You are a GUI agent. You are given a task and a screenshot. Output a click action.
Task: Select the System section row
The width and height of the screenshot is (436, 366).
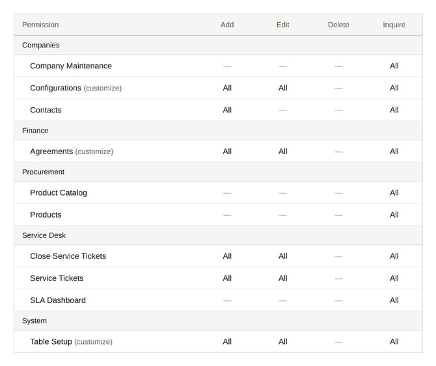pos(218,320)
